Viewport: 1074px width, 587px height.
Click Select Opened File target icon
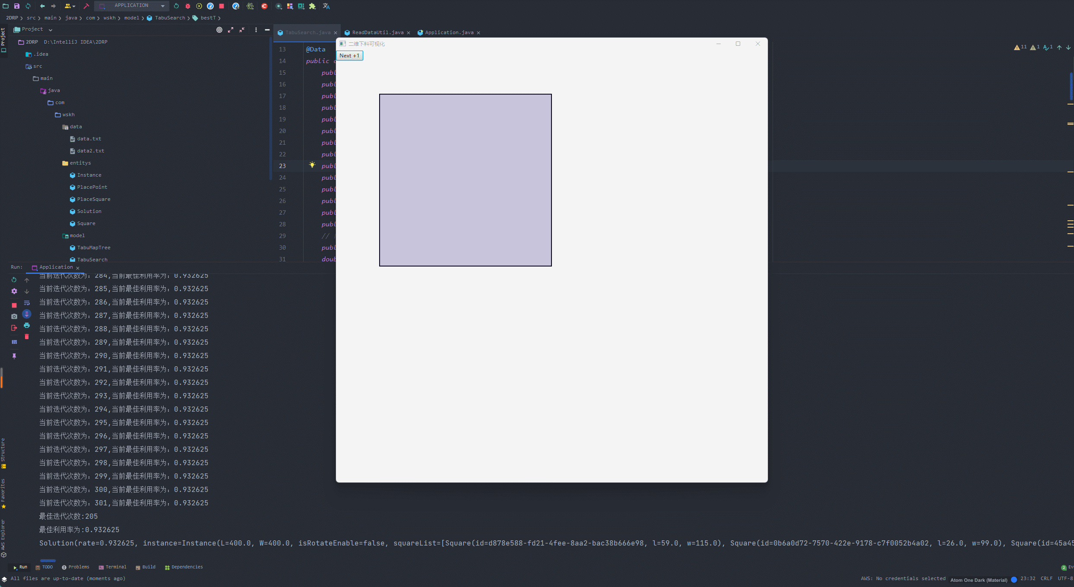tap(219, 30)
